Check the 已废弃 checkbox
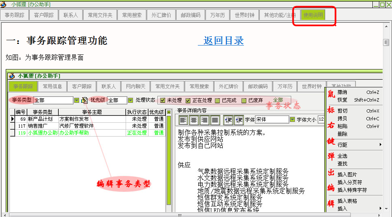Viewport: 392px width, 217px height. coord(244,100)
